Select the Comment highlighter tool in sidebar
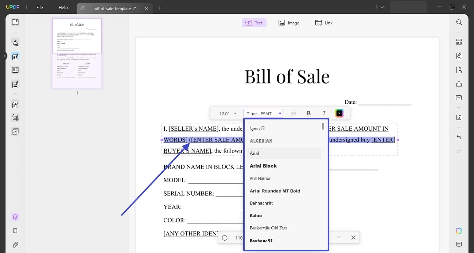 (x=15, y=43)
